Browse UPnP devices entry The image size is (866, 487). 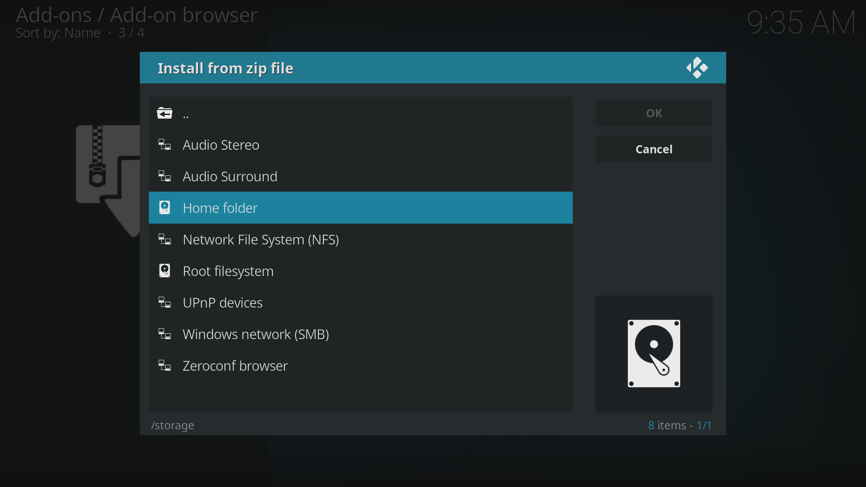222,303
